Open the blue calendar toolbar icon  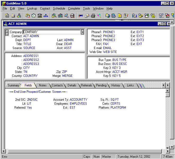pos(113,16)
